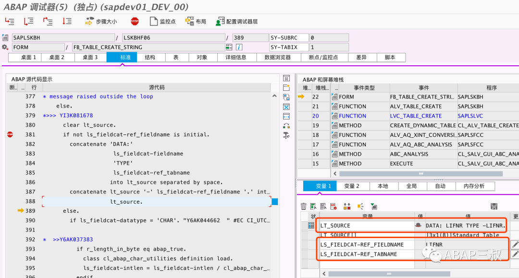Select stack row 21 ALV_TABLE_CREATE
This screenshot has height=278, width=519.
pos(408,107)
